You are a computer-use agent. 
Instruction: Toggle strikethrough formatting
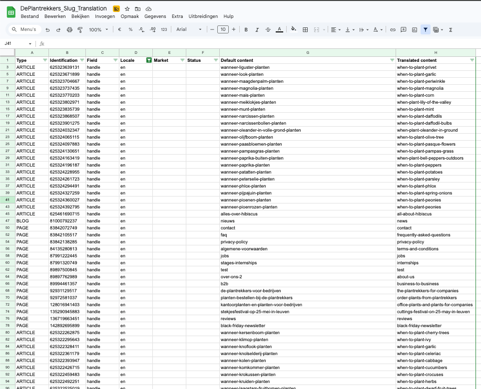[x=268, y=30]
